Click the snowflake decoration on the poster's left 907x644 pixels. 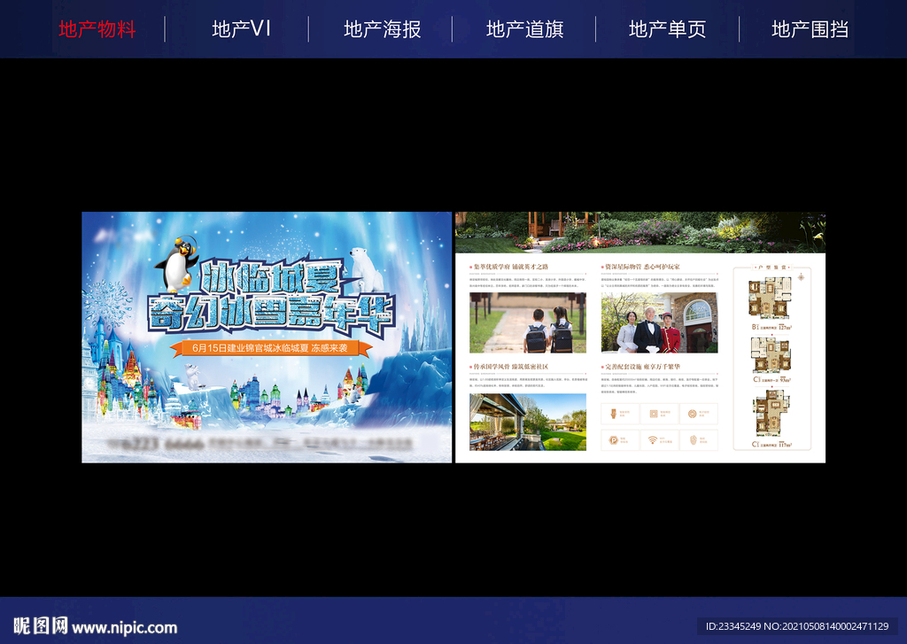106,303
